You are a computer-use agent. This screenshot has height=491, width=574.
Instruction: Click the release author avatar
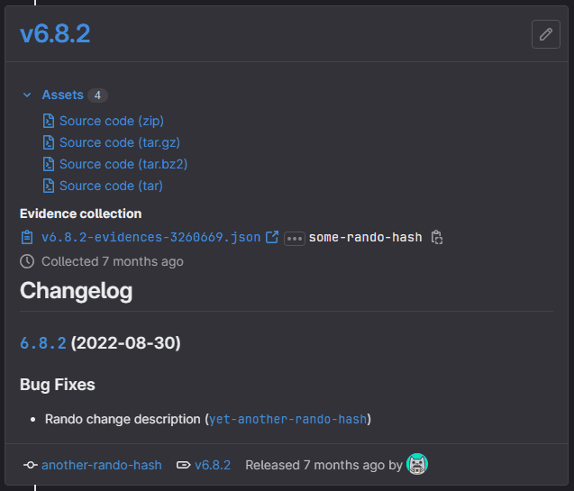[x=417, y=465]
